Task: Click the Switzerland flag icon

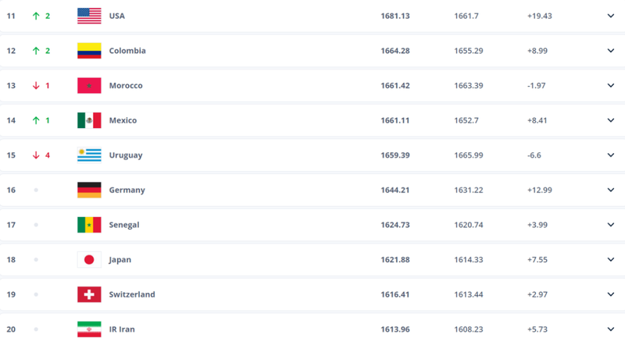Action: (x=89, y=294)
